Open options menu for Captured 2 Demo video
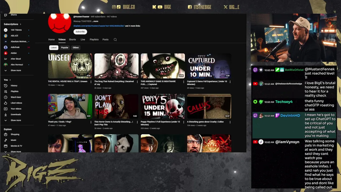341x192 pixels. (230, 82)
